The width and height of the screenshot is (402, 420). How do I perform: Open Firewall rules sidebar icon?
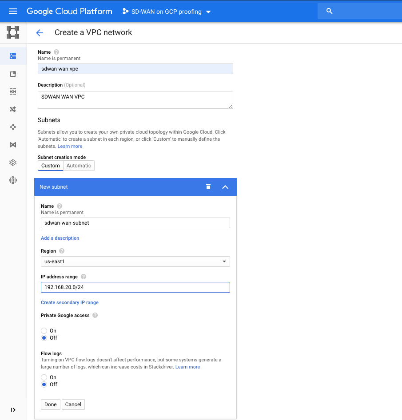pos(13,91)
